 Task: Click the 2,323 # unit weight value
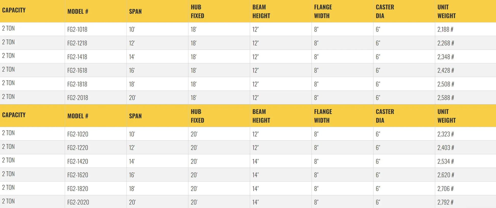click(446, 134)
